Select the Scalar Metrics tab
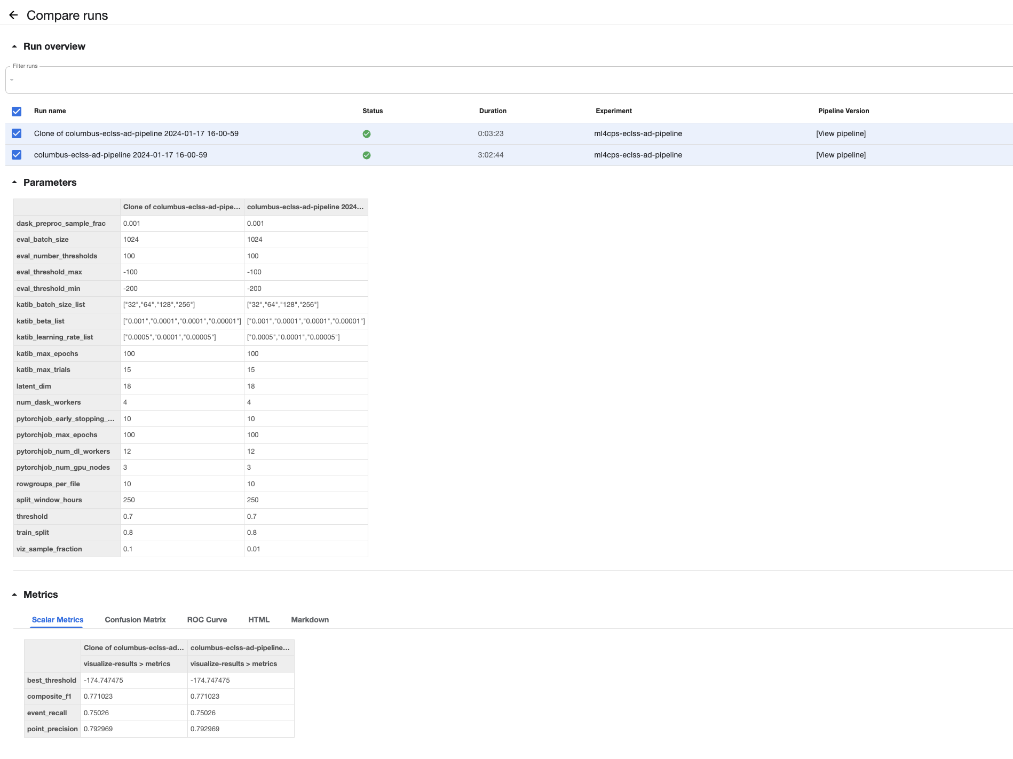1013x759 pixels. pyautogui.click(x=58, y=620)
